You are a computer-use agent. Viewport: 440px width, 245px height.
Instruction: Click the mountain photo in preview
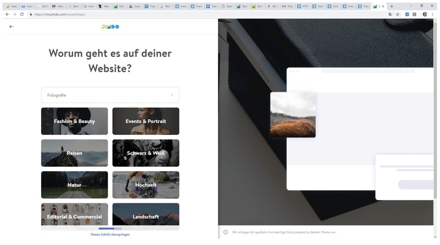point(293,115)
